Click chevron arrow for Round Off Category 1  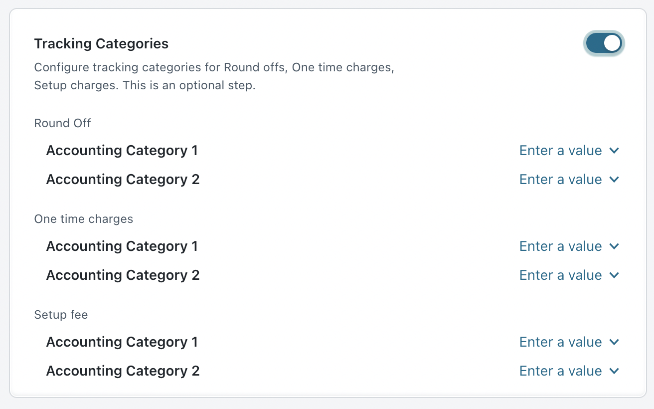coord(614,151)
